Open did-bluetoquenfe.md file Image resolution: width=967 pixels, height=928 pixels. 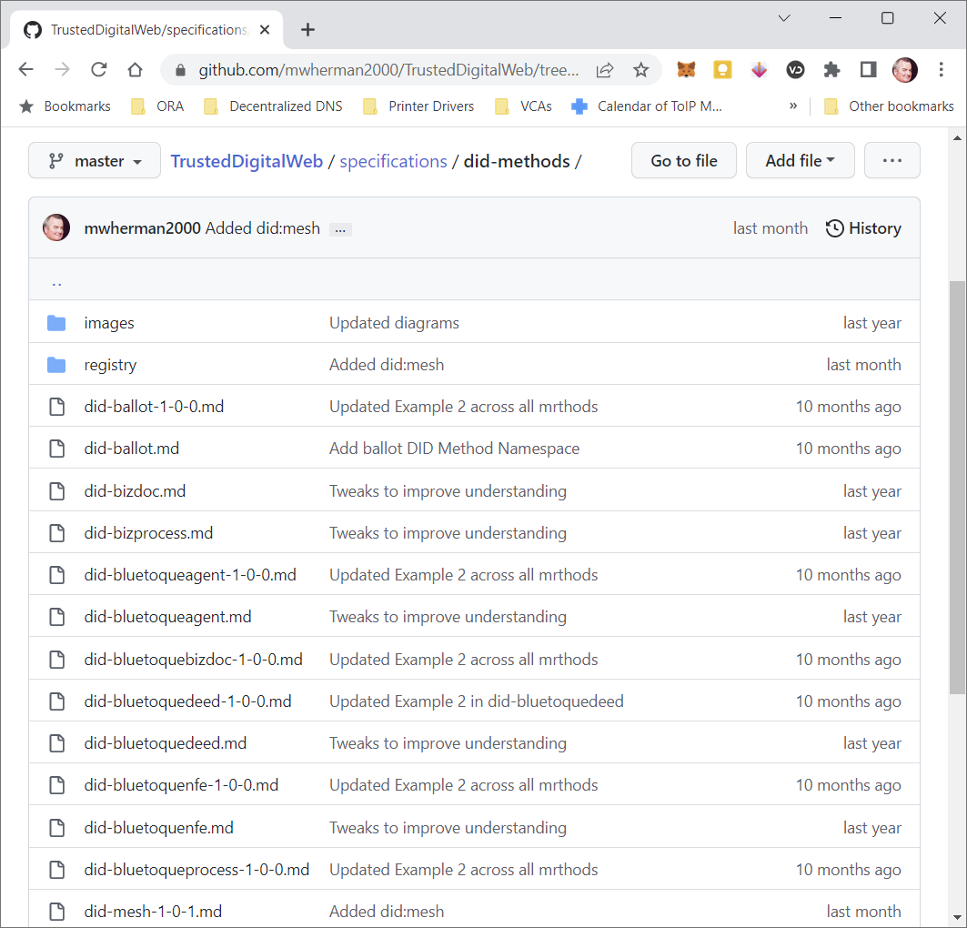pyautogui.click(x=159, y=828)
